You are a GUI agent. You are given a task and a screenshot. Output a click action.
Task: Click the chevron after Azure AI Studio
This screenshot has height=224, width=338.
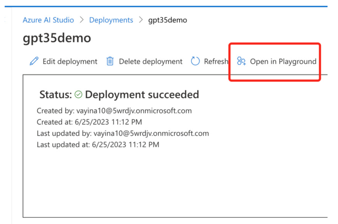(82, 20)
